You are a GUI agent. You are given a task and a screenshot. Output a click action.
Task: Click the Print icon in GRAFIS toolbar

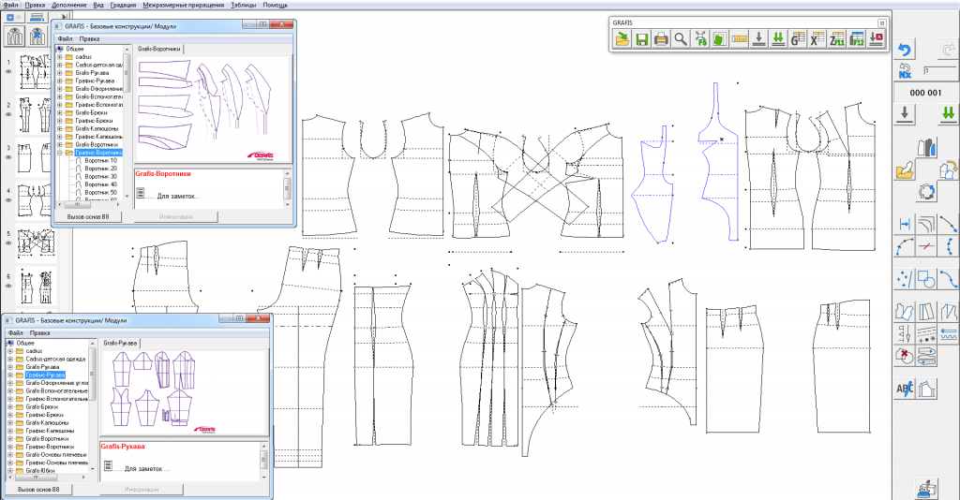tap(661, 39)
